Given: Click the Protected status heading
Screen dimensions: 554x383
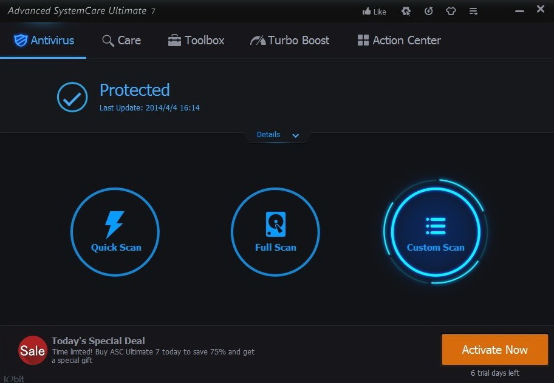Looking at the screenshot, I should tap(135, 90).
